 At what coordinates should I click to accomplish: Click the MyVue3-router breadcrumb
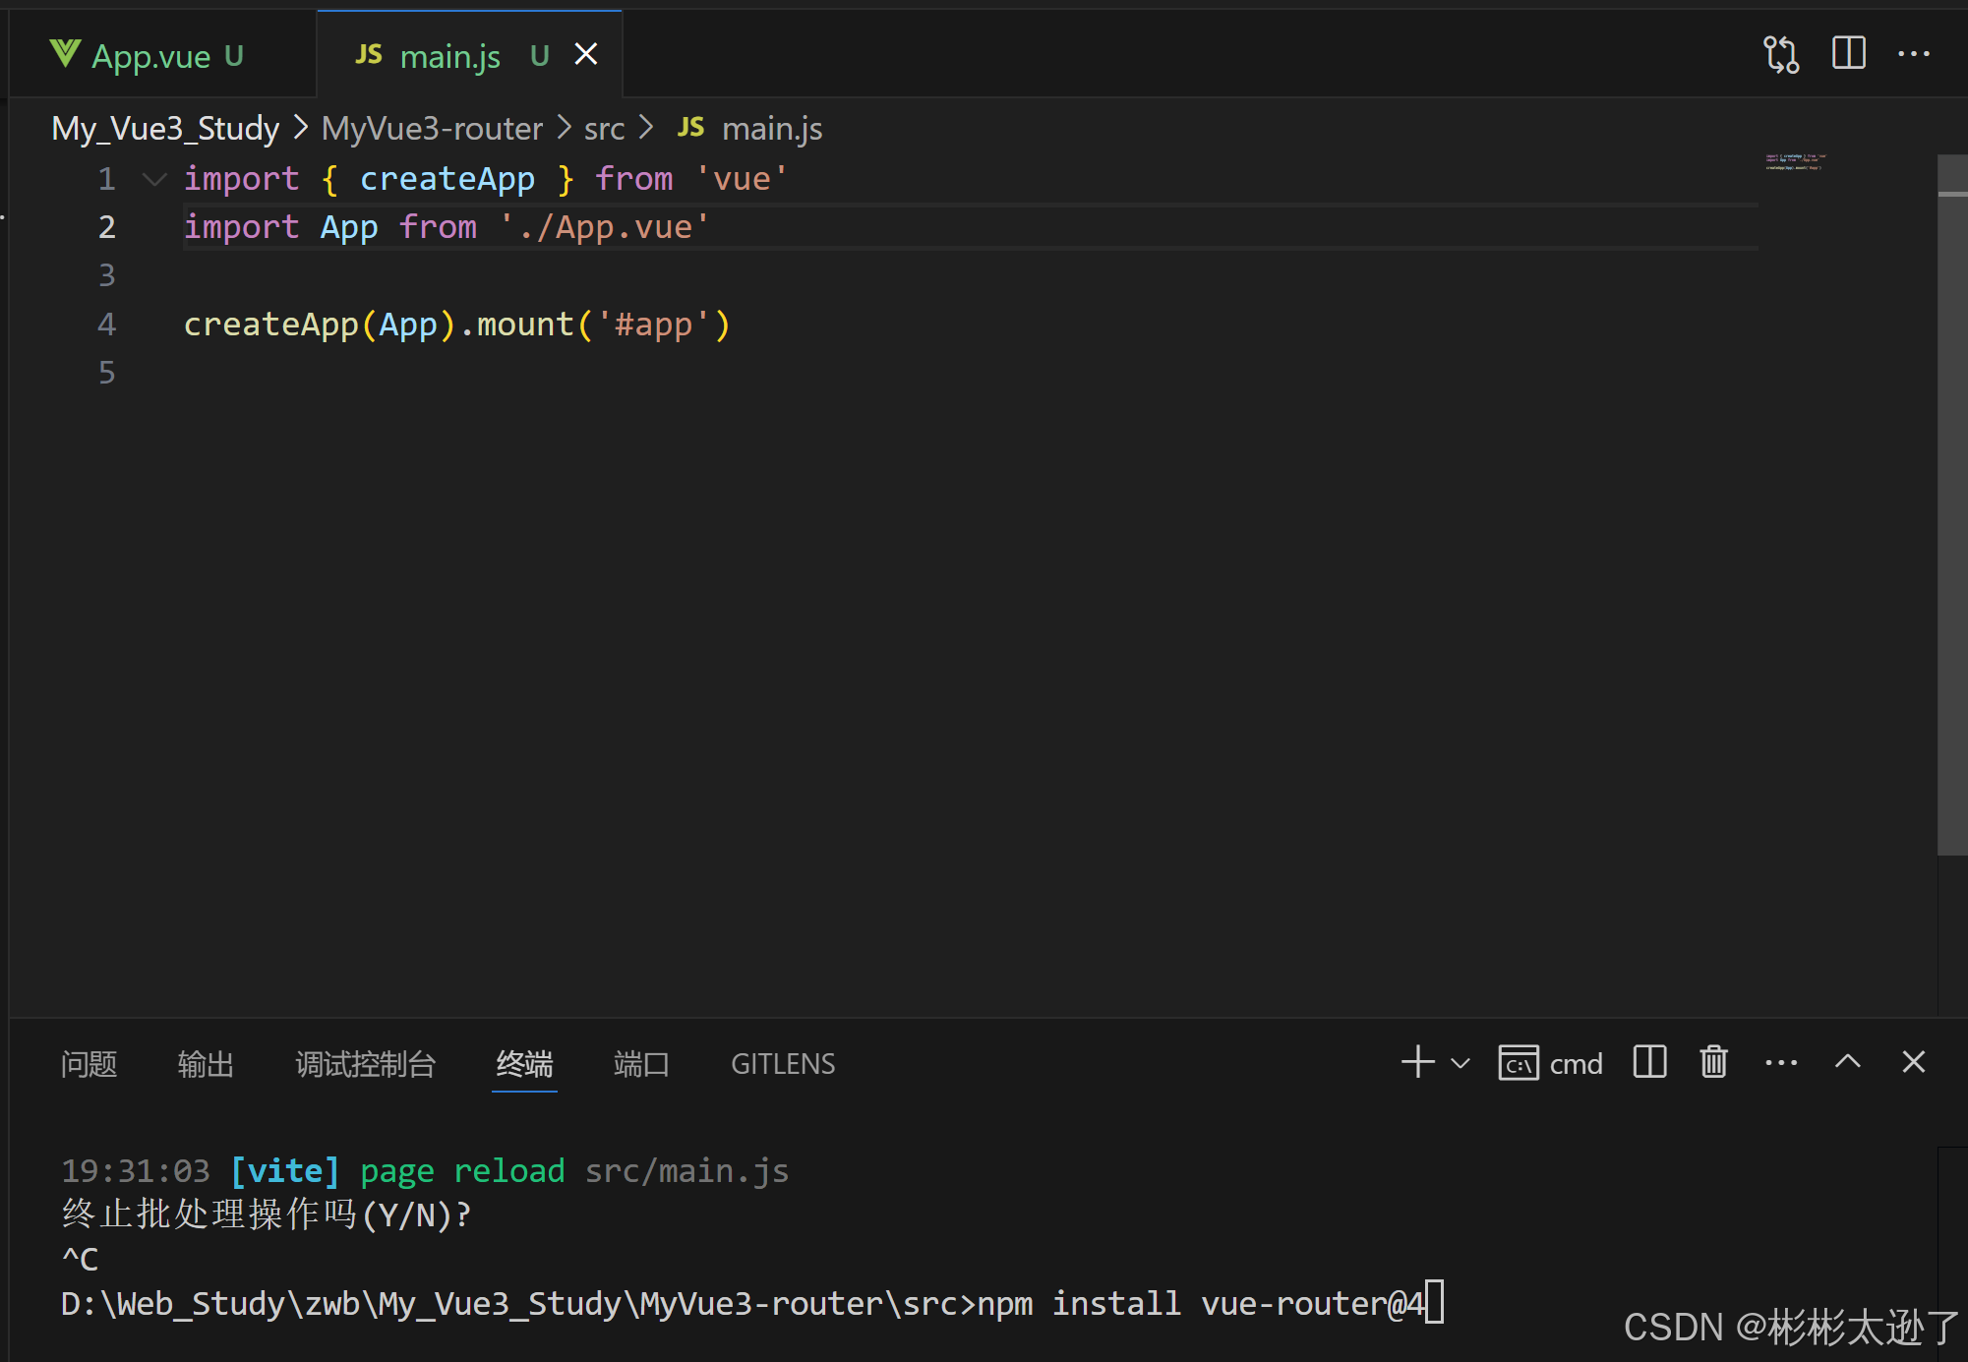pyautogui.click(x=432, y=129)
